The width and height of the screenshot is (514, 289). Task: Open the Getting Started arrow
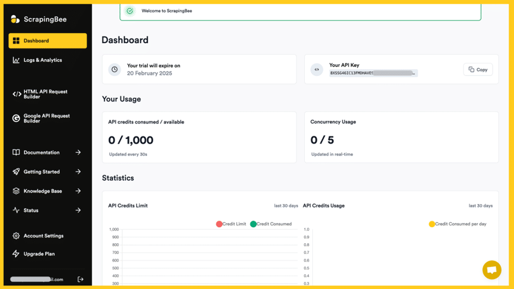tap(78, 171)
